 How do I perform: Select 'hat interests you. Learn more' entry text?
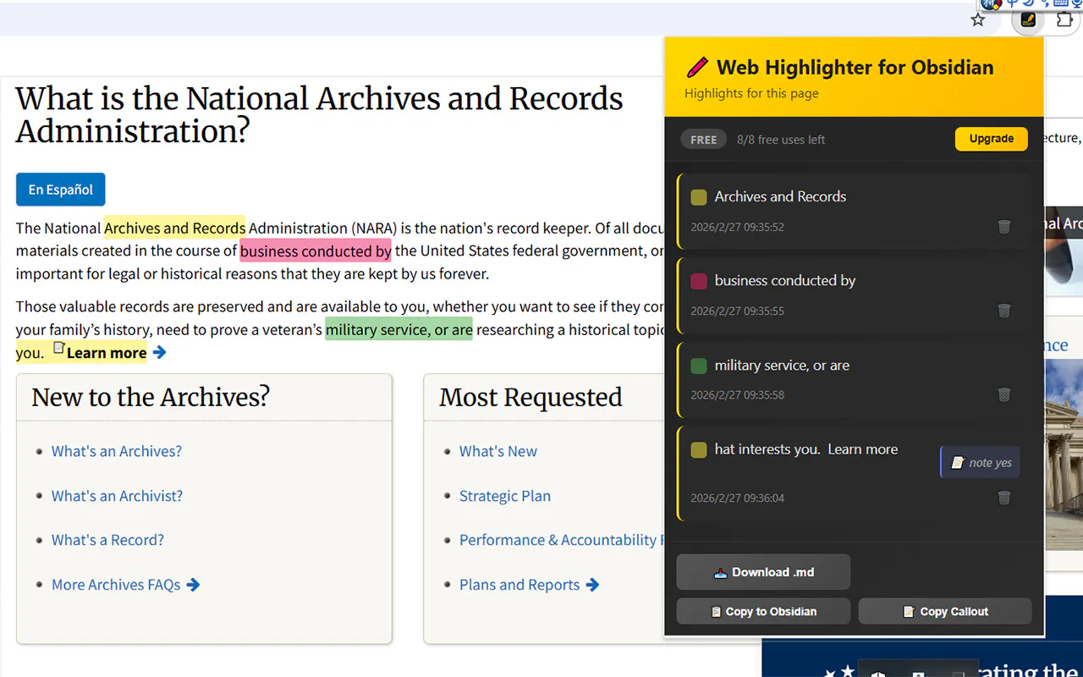(x=806, y=449)
